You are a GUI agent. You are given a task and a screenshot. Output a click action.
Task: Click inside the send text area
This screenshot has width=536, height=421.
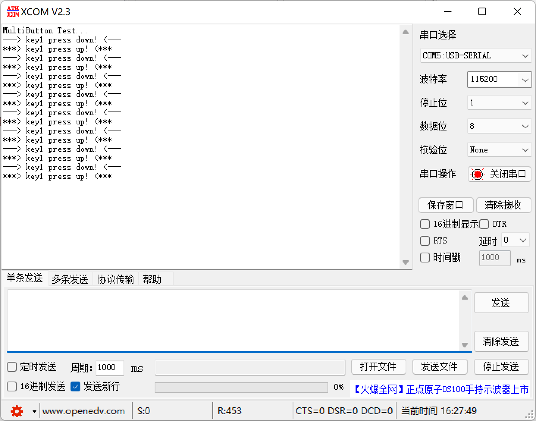tap(233, 321)
